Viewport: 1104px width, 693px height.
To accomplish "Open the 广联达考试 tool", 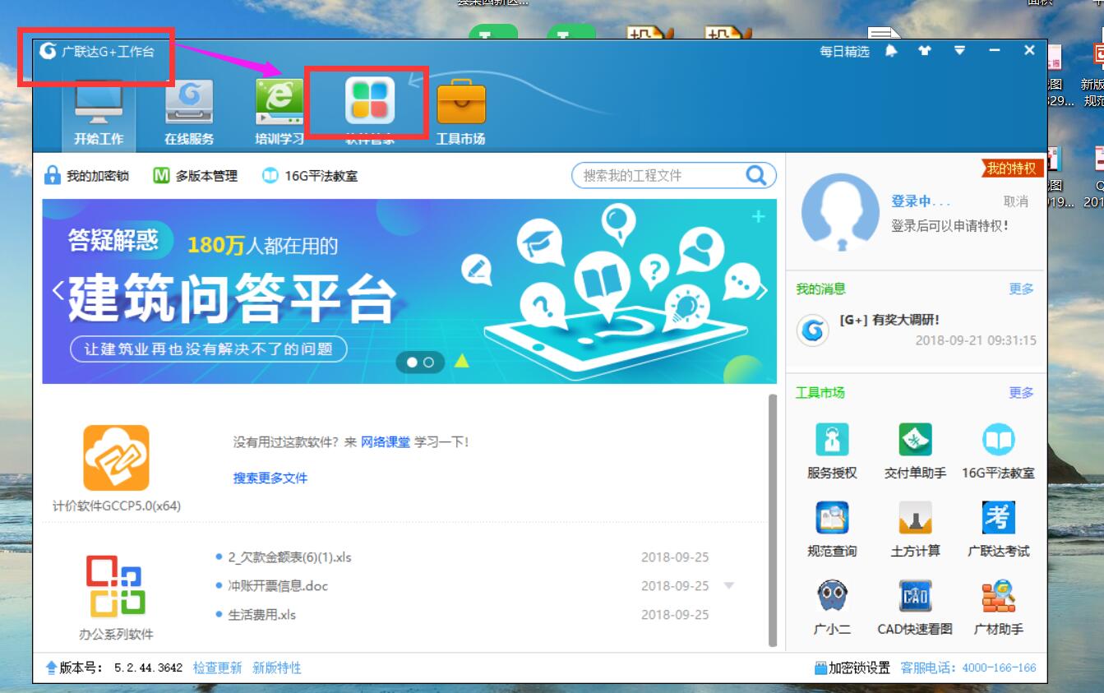I will (x=998, y=529).
